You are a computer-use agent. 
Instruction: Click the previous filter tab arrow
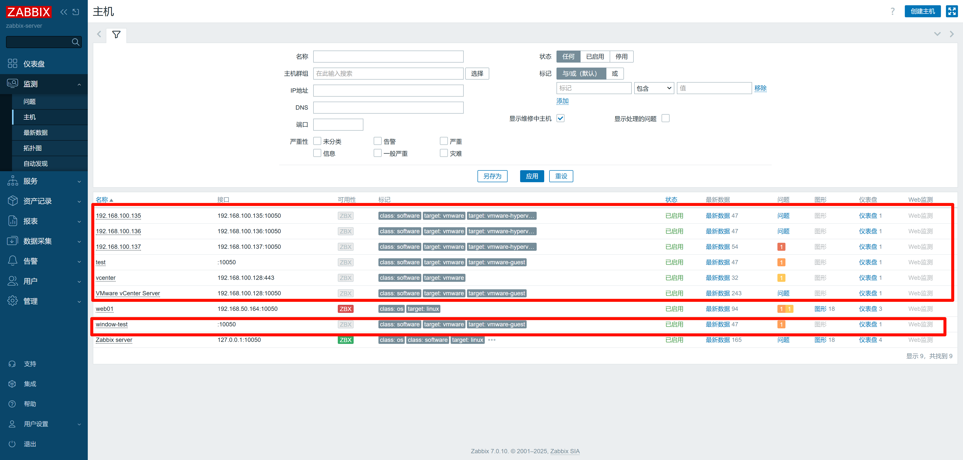(x=99, y=34)
